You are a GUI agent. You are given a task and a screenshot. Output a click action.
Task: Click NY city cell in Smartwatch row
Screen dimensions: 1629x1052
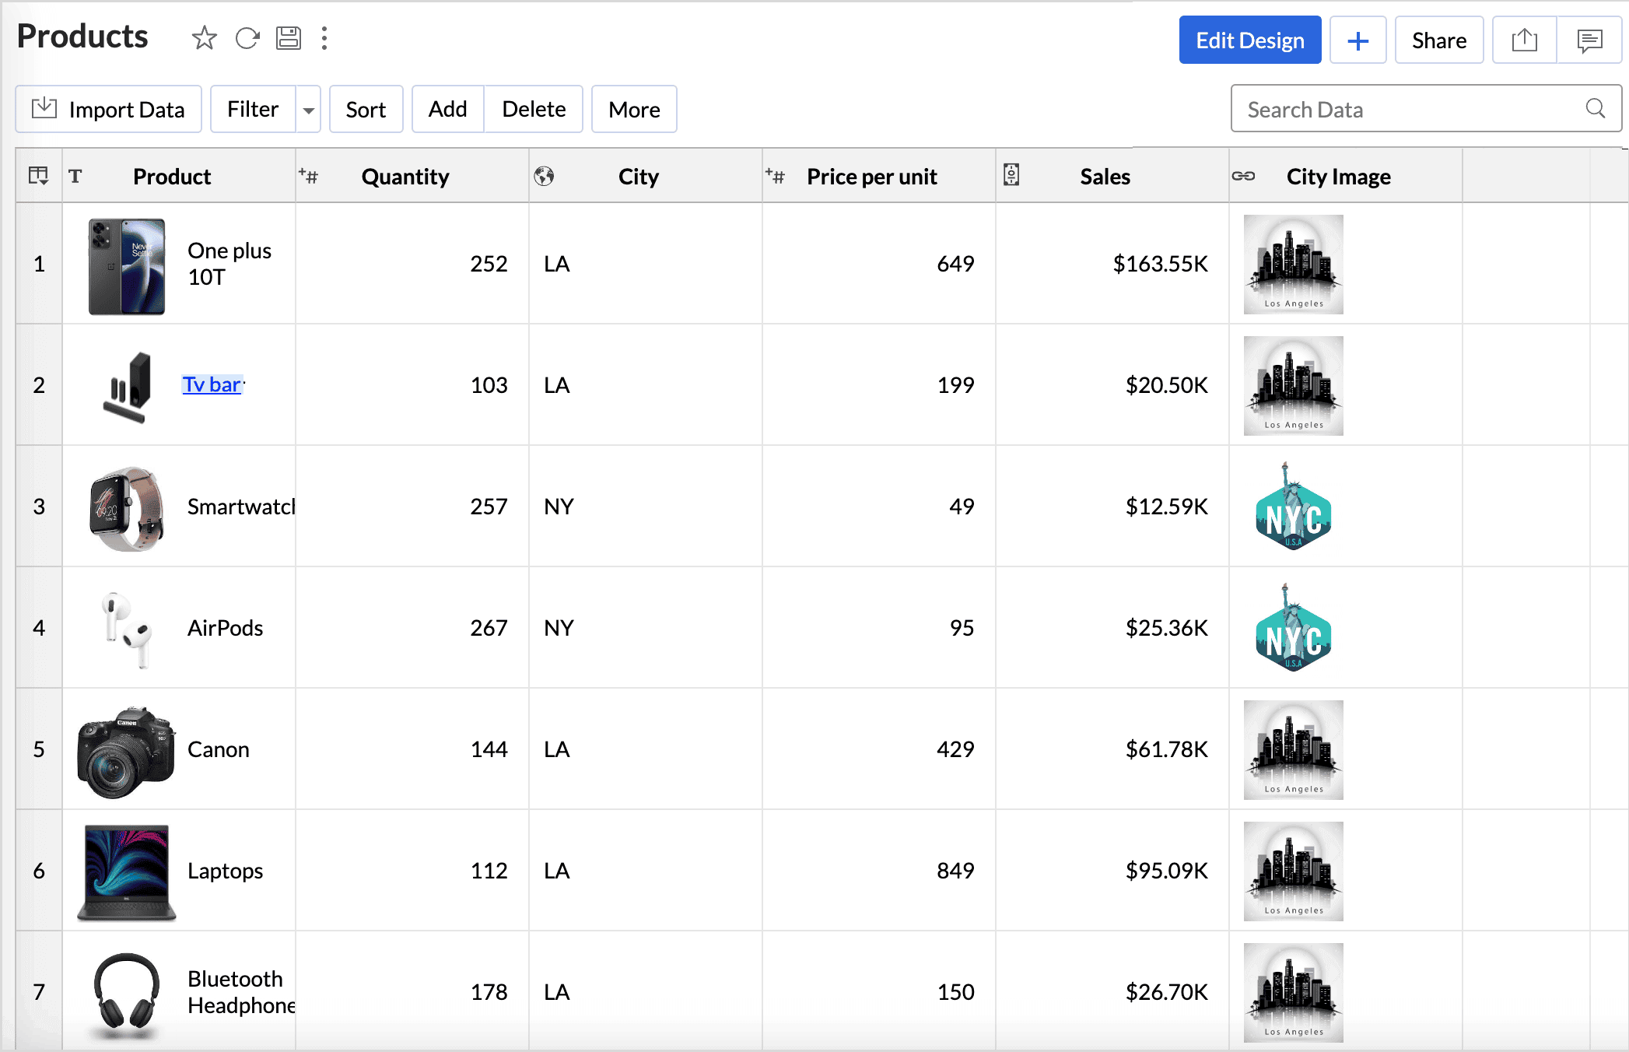(559, 507)
